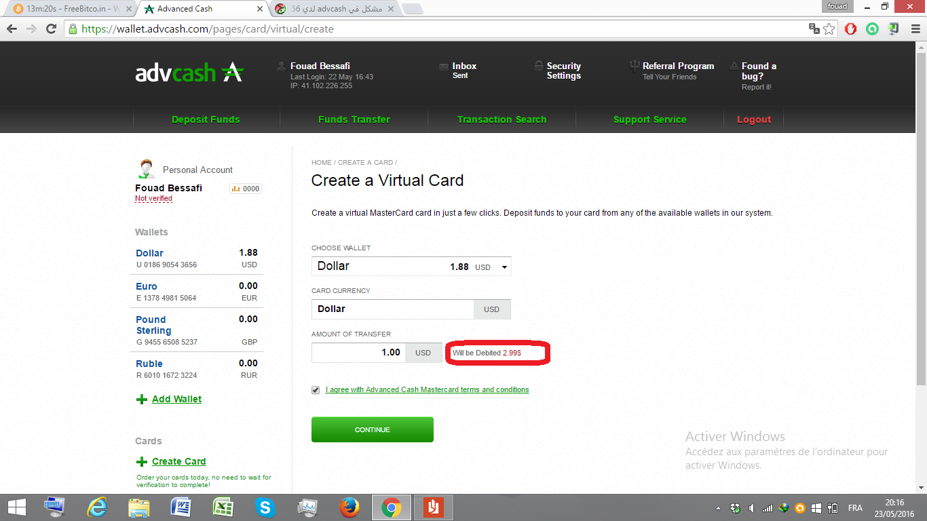Viewport: 927px width, 521px height.
Task: Click Referral Program trident icon
Action: (634, 66)
